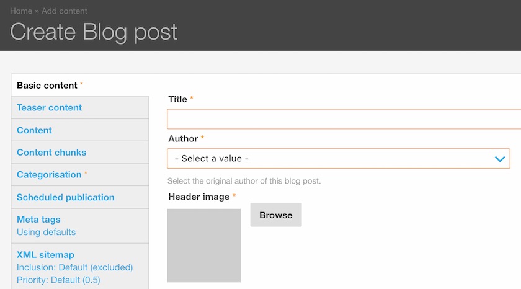The width and height of the screenshot is (521, 289).
Task: Click the Using defaults summary under Meta tags
Action: tap(46, 232)
